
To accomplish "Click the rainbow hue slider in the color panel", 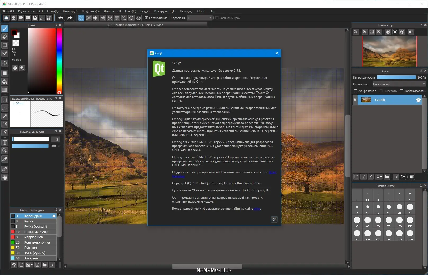I will click(x=59, y=61).
